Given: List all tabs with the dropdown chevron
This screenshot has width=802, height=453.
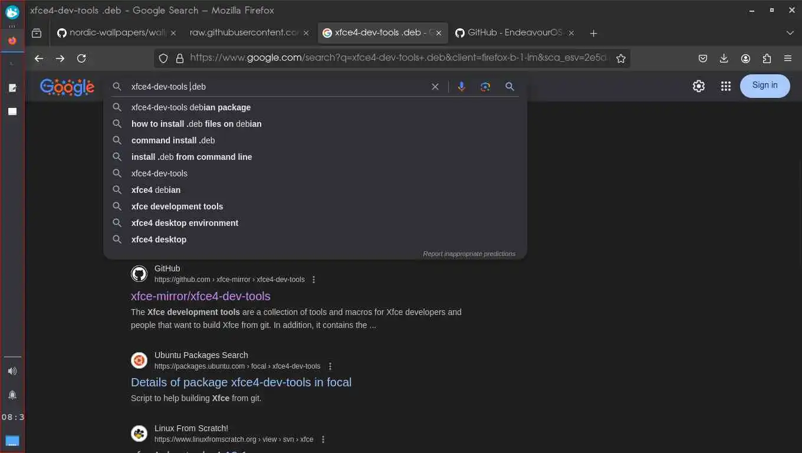Looking at the screenshot, I should point(790,33).
